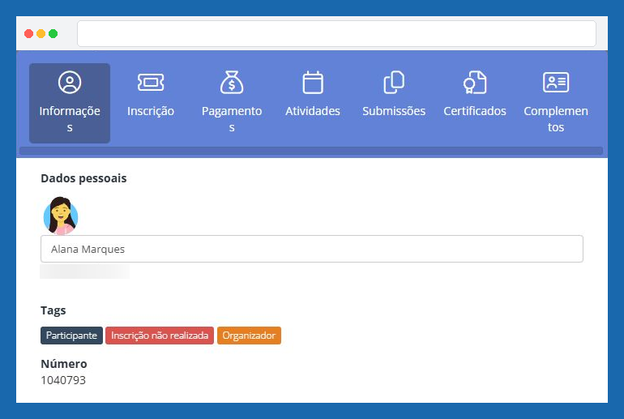Click the profile avatar picture
624x419 pixels.
(61, 216)
